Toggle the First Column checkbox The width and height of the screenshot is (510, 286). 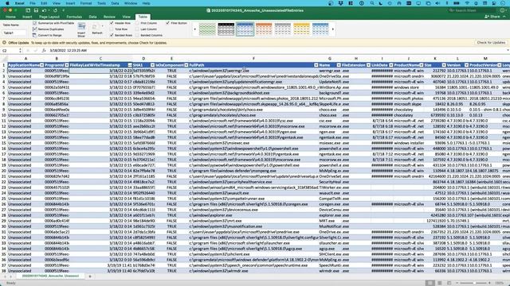tap(137, 23)
